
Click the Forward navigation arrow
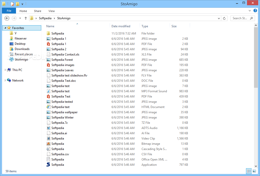[x=14, y=18]
